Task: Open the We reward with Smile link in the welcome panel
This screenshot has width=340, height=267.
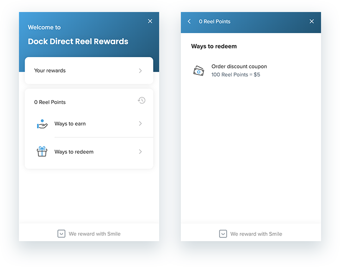Action: pyautogui.click(x=94, y=234)
